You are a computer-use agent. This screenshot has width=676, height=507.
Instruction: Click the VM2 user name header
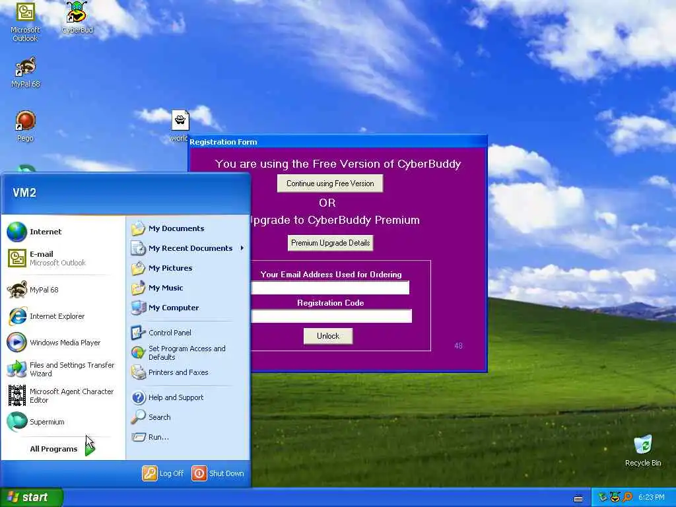tap(24, 193)
